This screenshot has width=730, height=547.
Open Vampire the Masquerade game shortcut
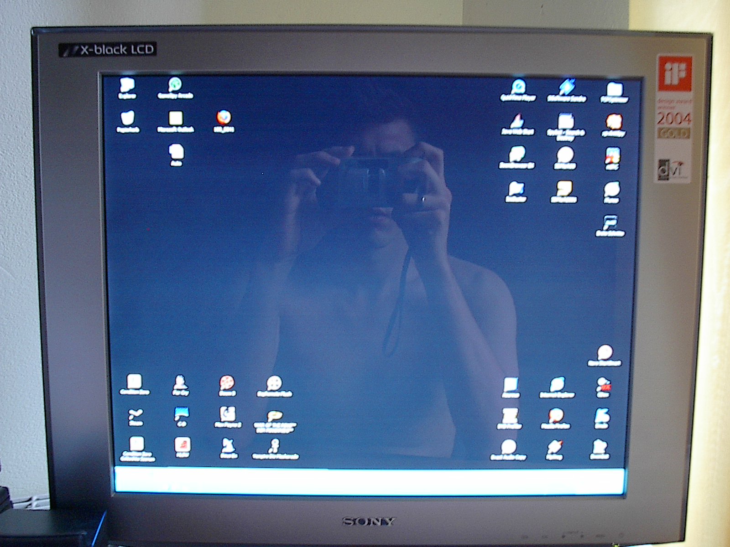coord(275,447)
